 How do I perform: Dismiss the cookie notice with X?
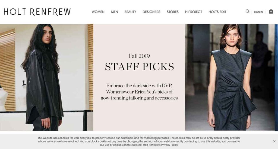tap(274, 141)
